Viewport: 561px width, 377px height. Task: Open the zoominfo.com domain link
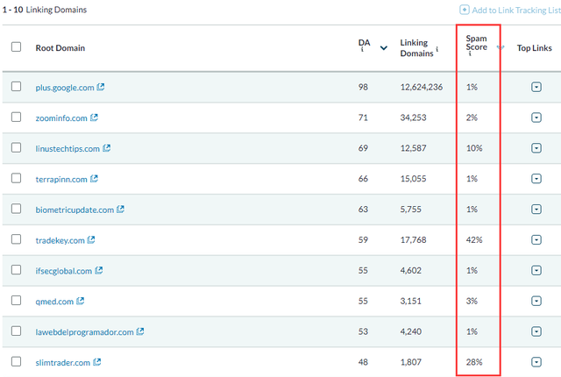pos(61,118)
